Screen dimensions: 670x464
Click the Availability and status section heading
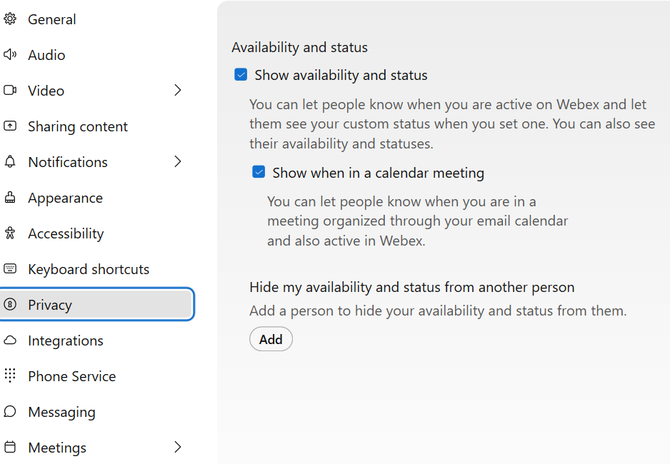point(299,47)
